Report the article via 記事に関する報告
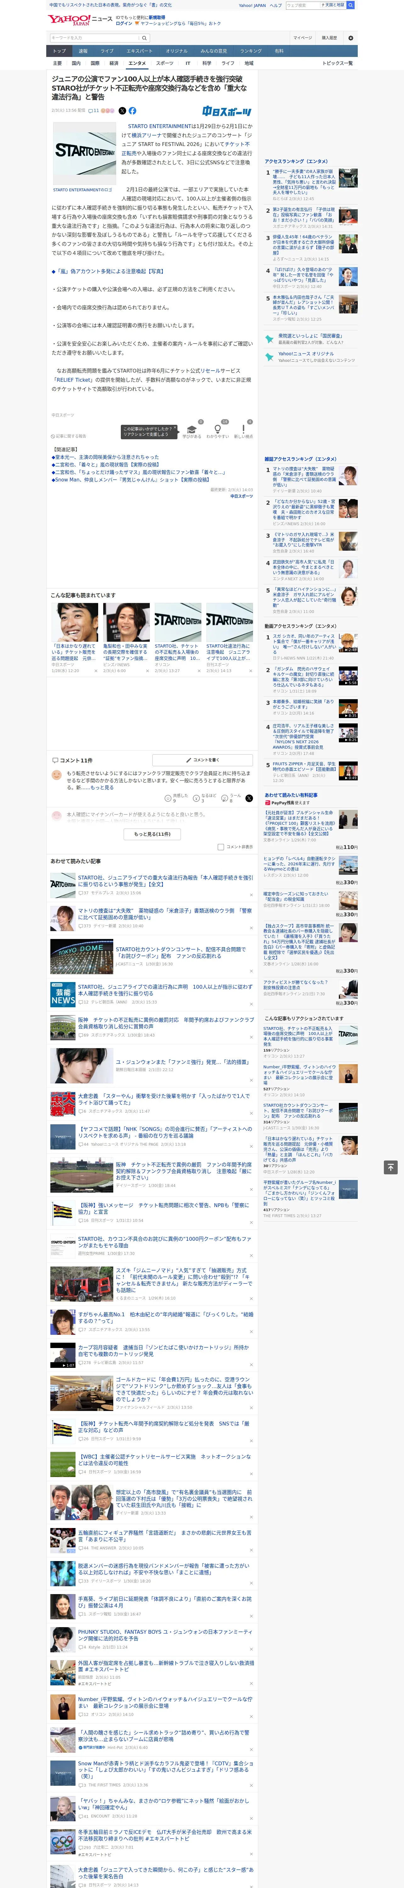This screenshot has height=1888, width=404. coord(69,436)
